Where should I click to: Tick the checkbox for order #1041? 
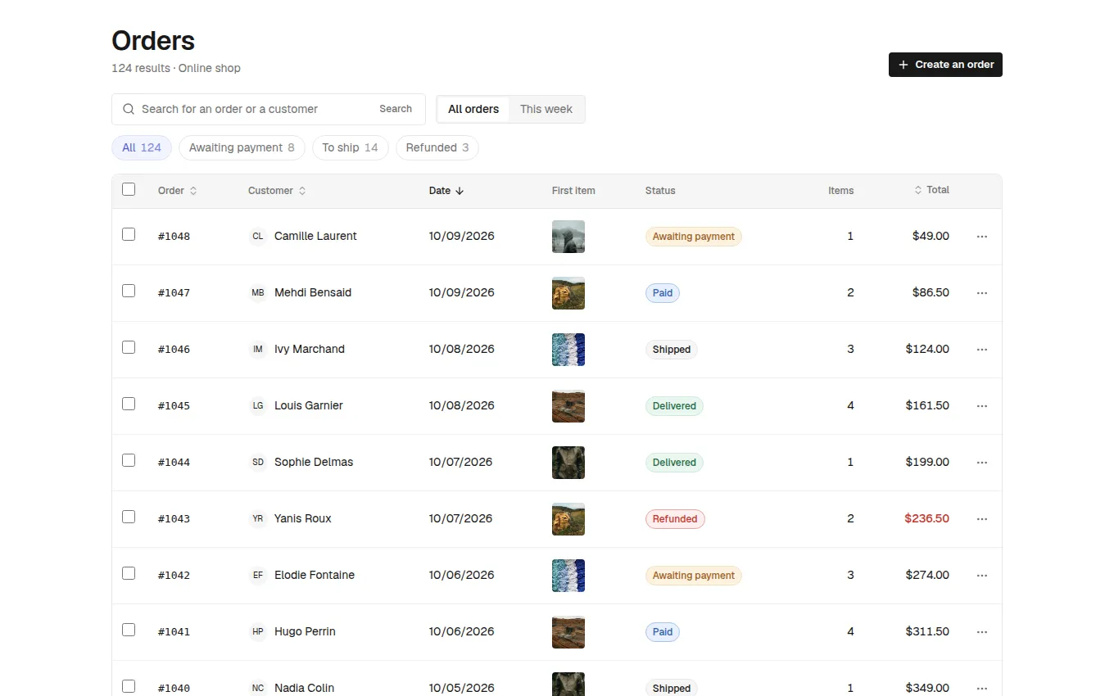129,630
